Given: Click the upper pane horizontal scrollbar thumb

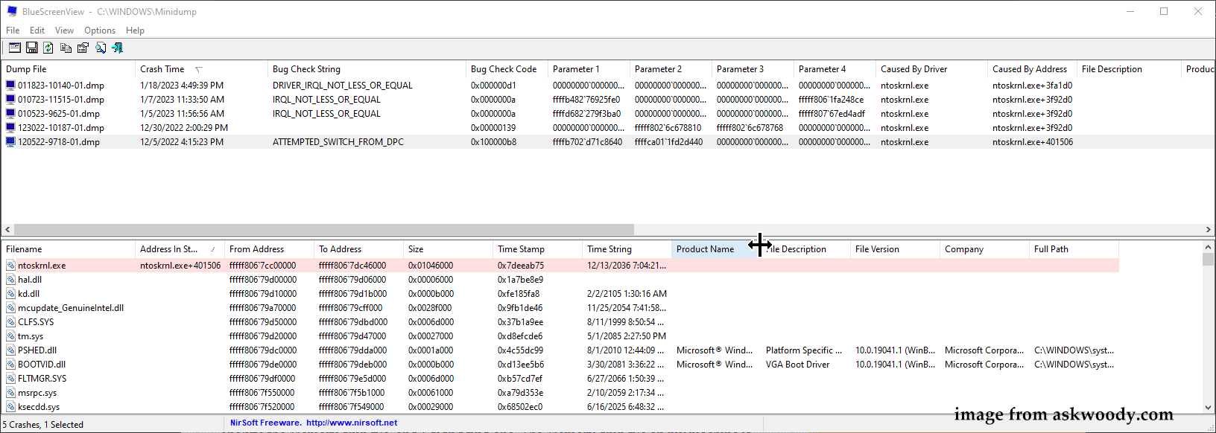Looking at the screenshot, I should pos(323,229).
